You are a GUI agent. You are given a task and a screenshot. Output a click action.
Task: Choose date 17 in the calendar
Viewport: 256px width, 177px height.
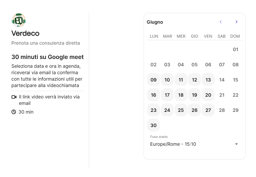(x=167, y=95)
